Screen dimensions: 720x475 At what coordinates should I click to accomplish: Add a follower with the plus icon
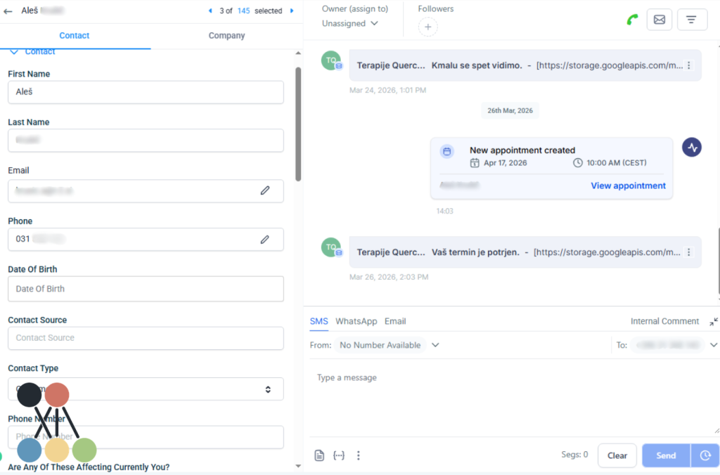pyautogui.click(x=427, y=27)
